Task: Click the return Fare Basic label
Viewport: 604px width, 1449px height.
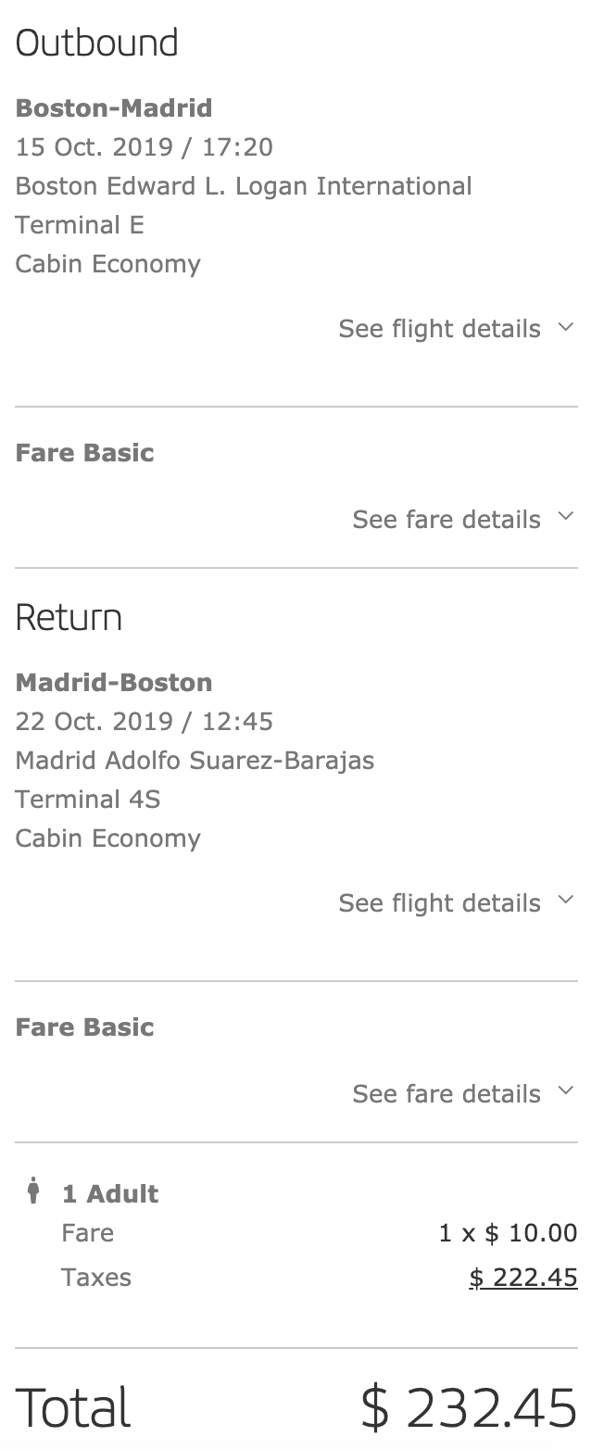Action: point(85,1027)
